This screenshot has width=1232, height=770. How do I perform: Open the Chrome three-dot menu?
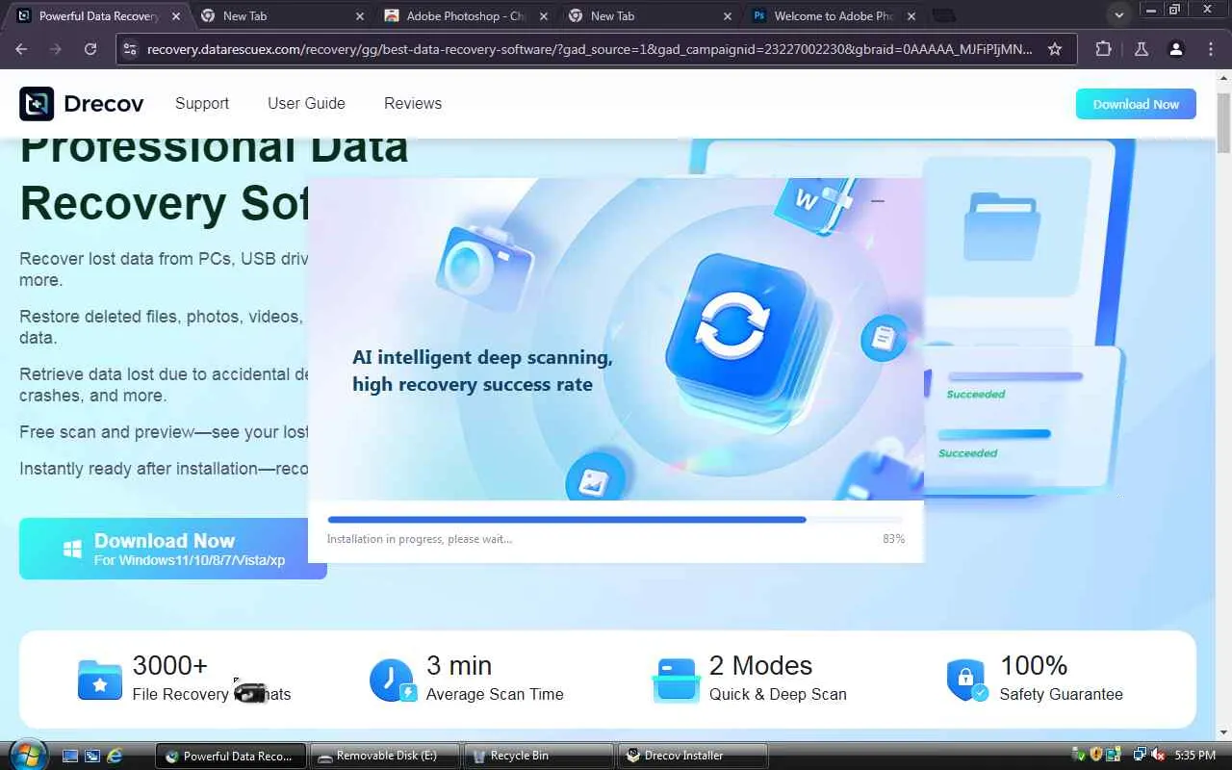click(x=1210, y=49)
